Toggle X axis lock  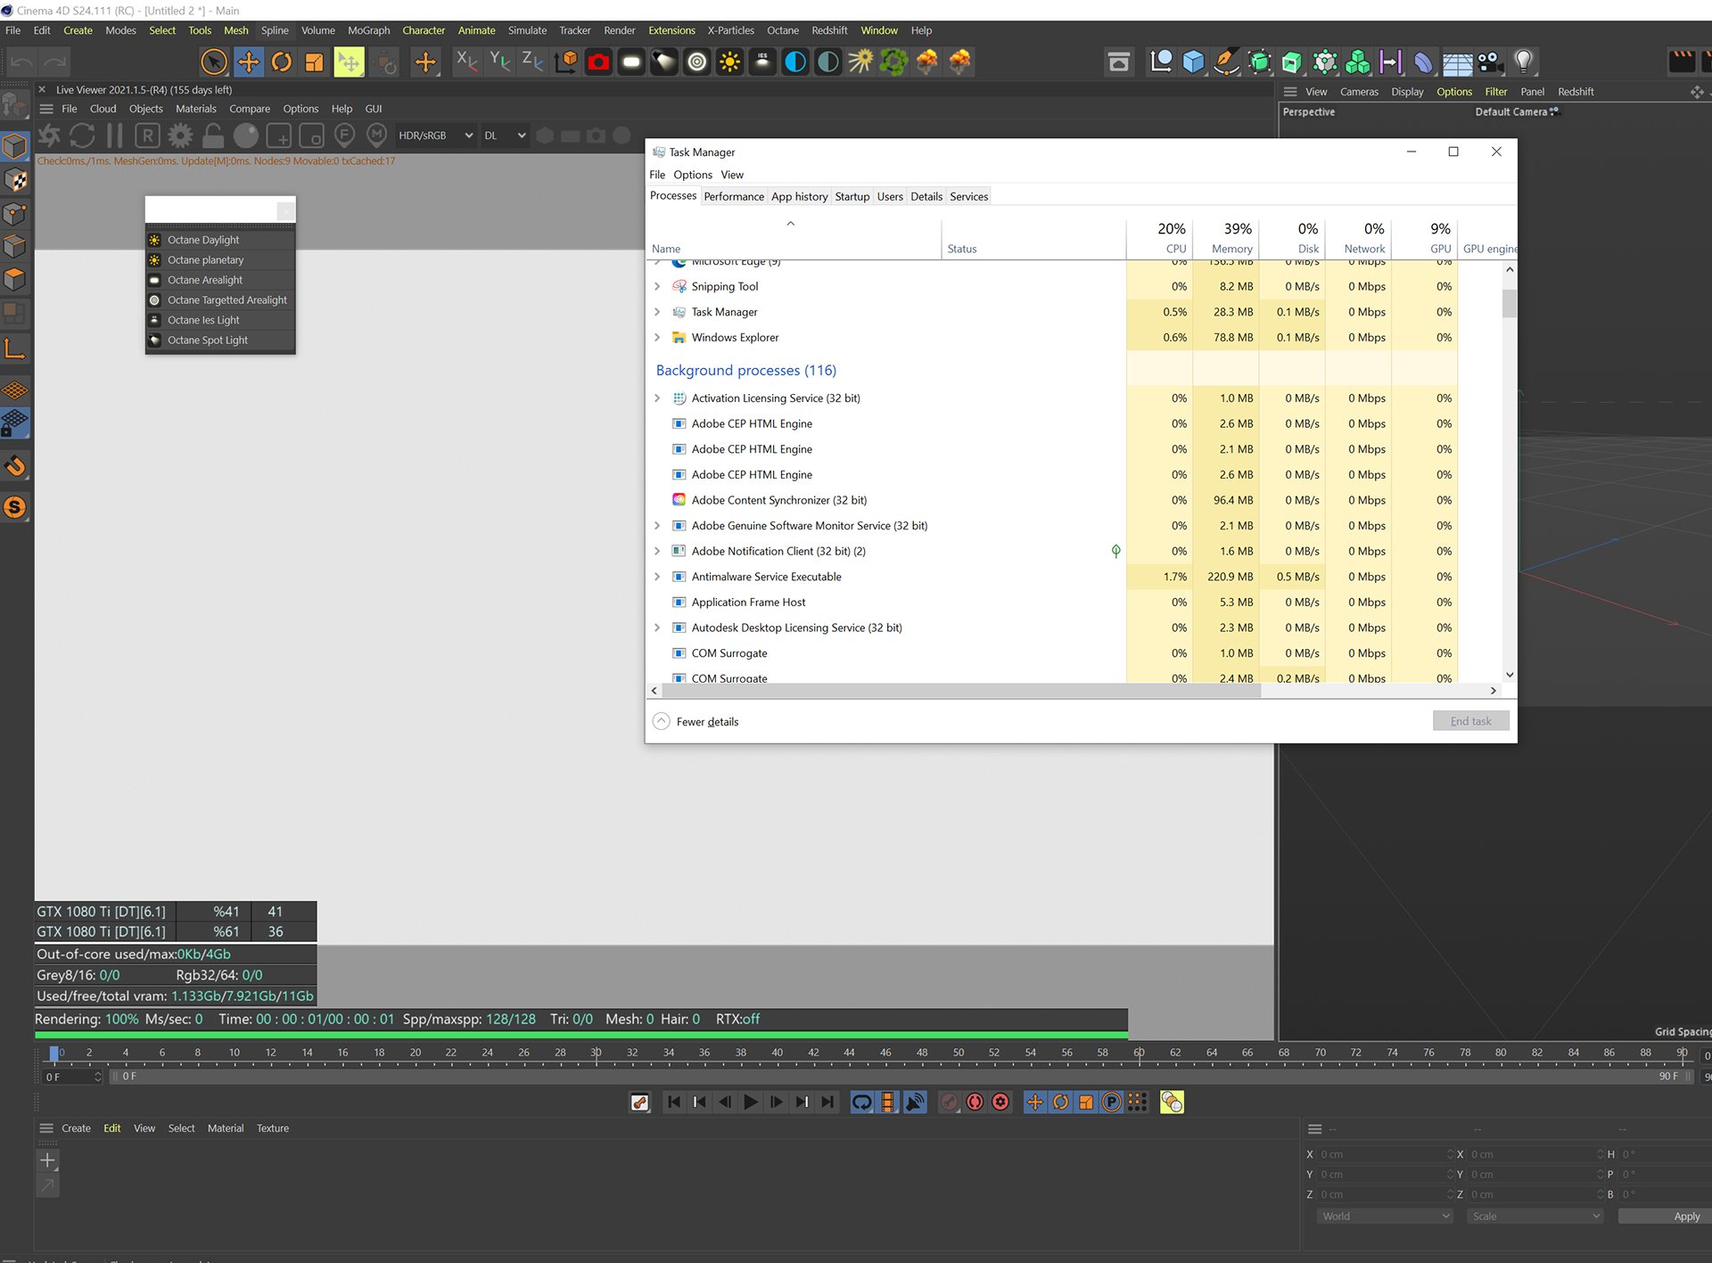[x=465, y=62]
